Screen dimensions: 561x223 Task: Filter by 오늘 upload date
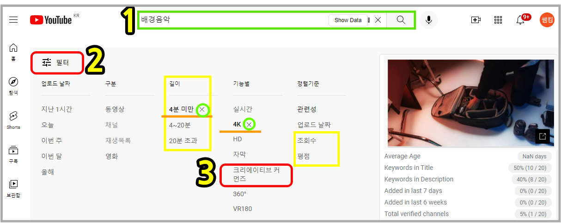click(48, 125)
